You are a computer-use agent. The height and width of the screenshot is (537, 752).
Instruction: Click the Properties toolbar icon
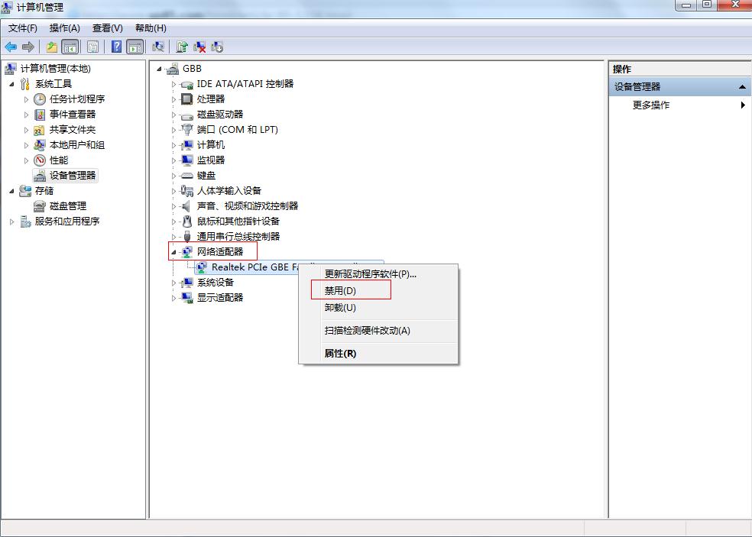(92, 47)
